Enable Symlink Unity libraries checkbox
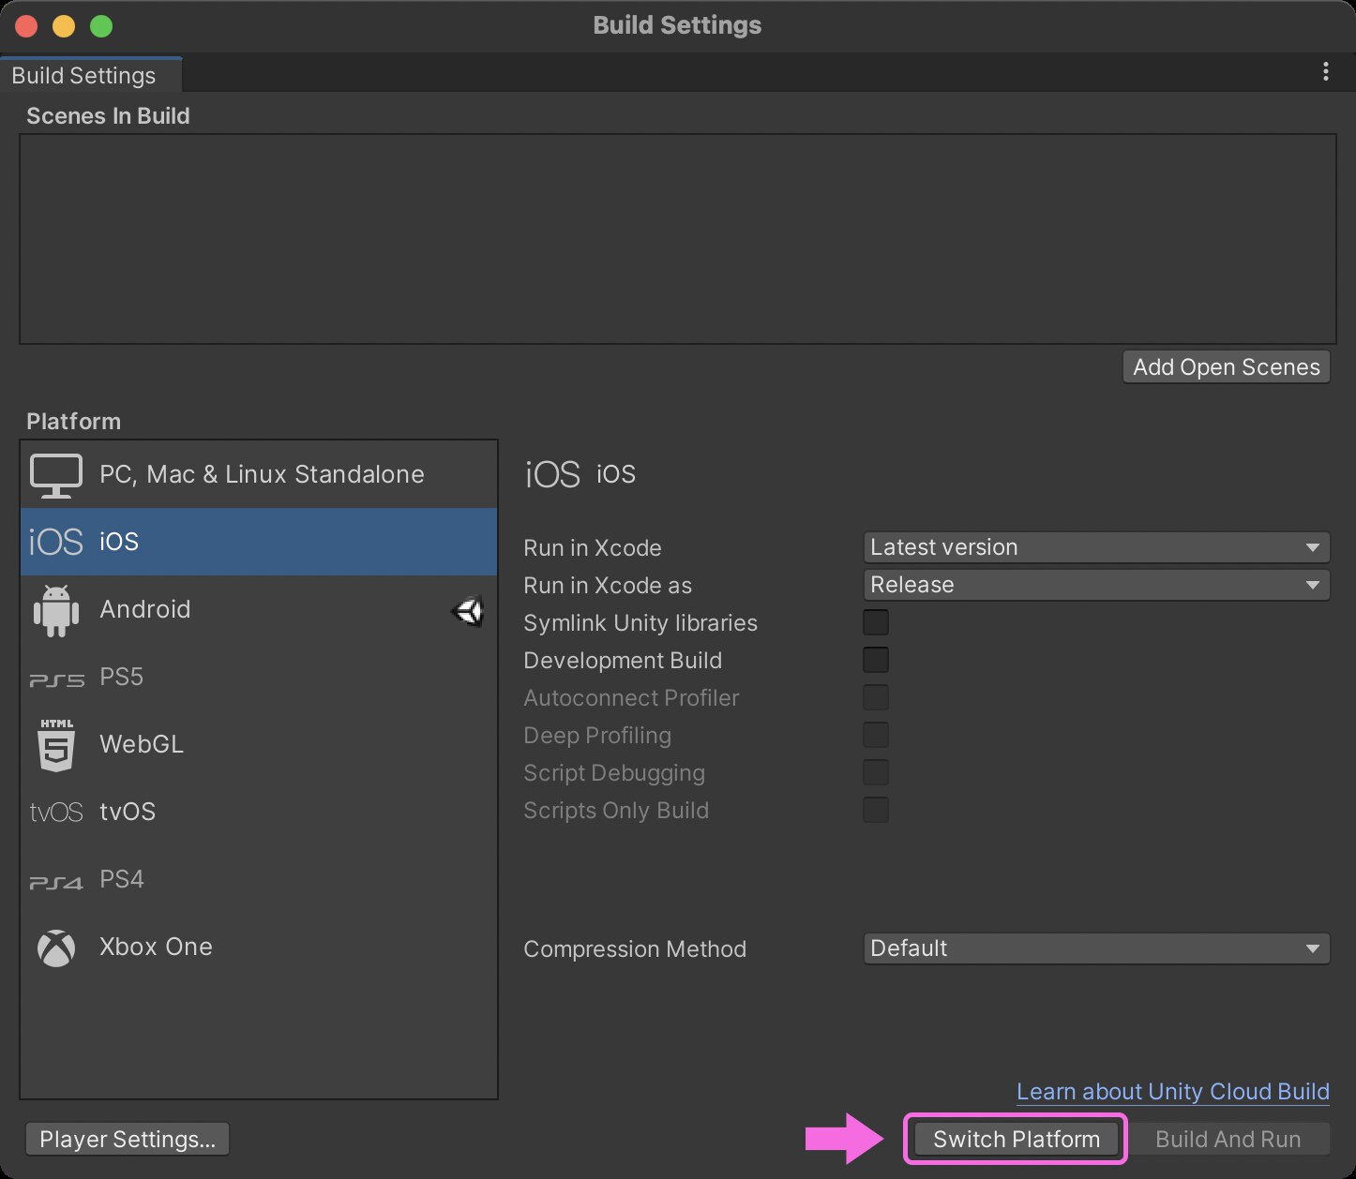This screenshot has width=1356, height=1179. click(x=876, y=622)
